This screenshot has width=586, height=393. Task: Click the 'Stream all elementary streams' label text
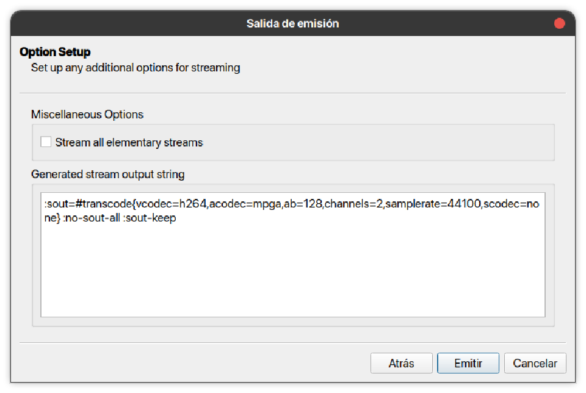pos(129,143)
